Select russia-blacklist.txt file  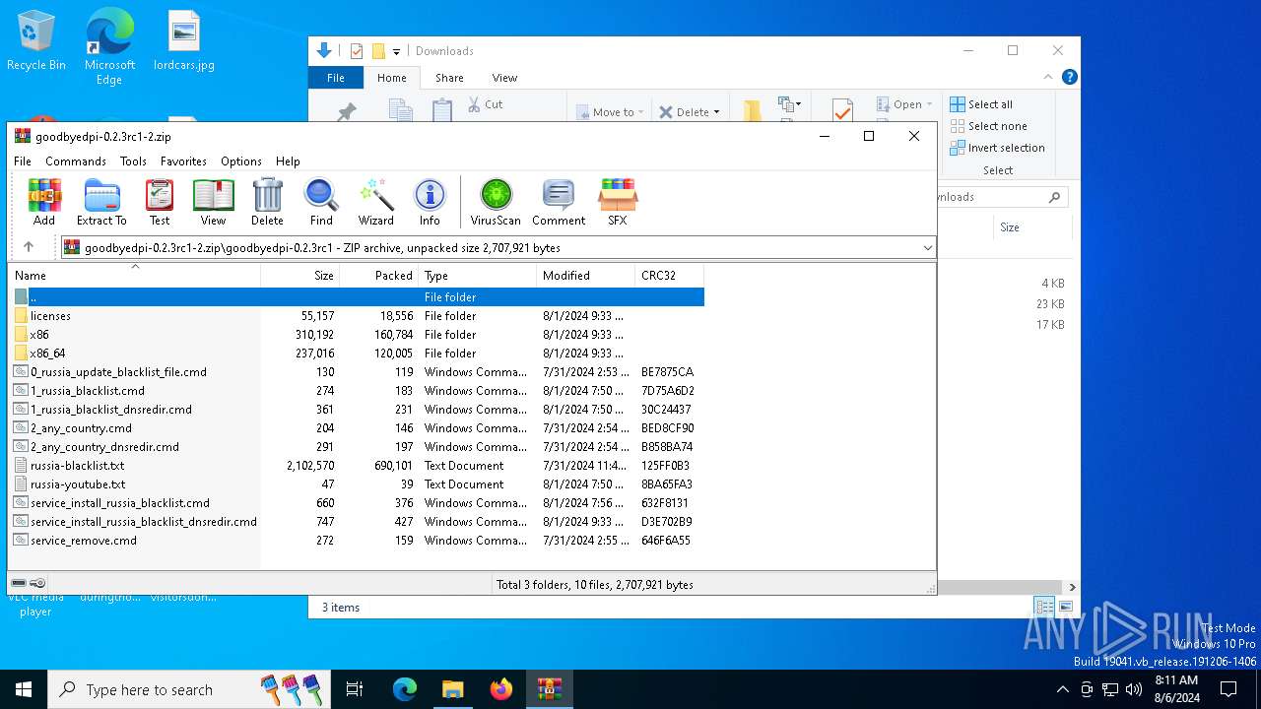[357, 466]
